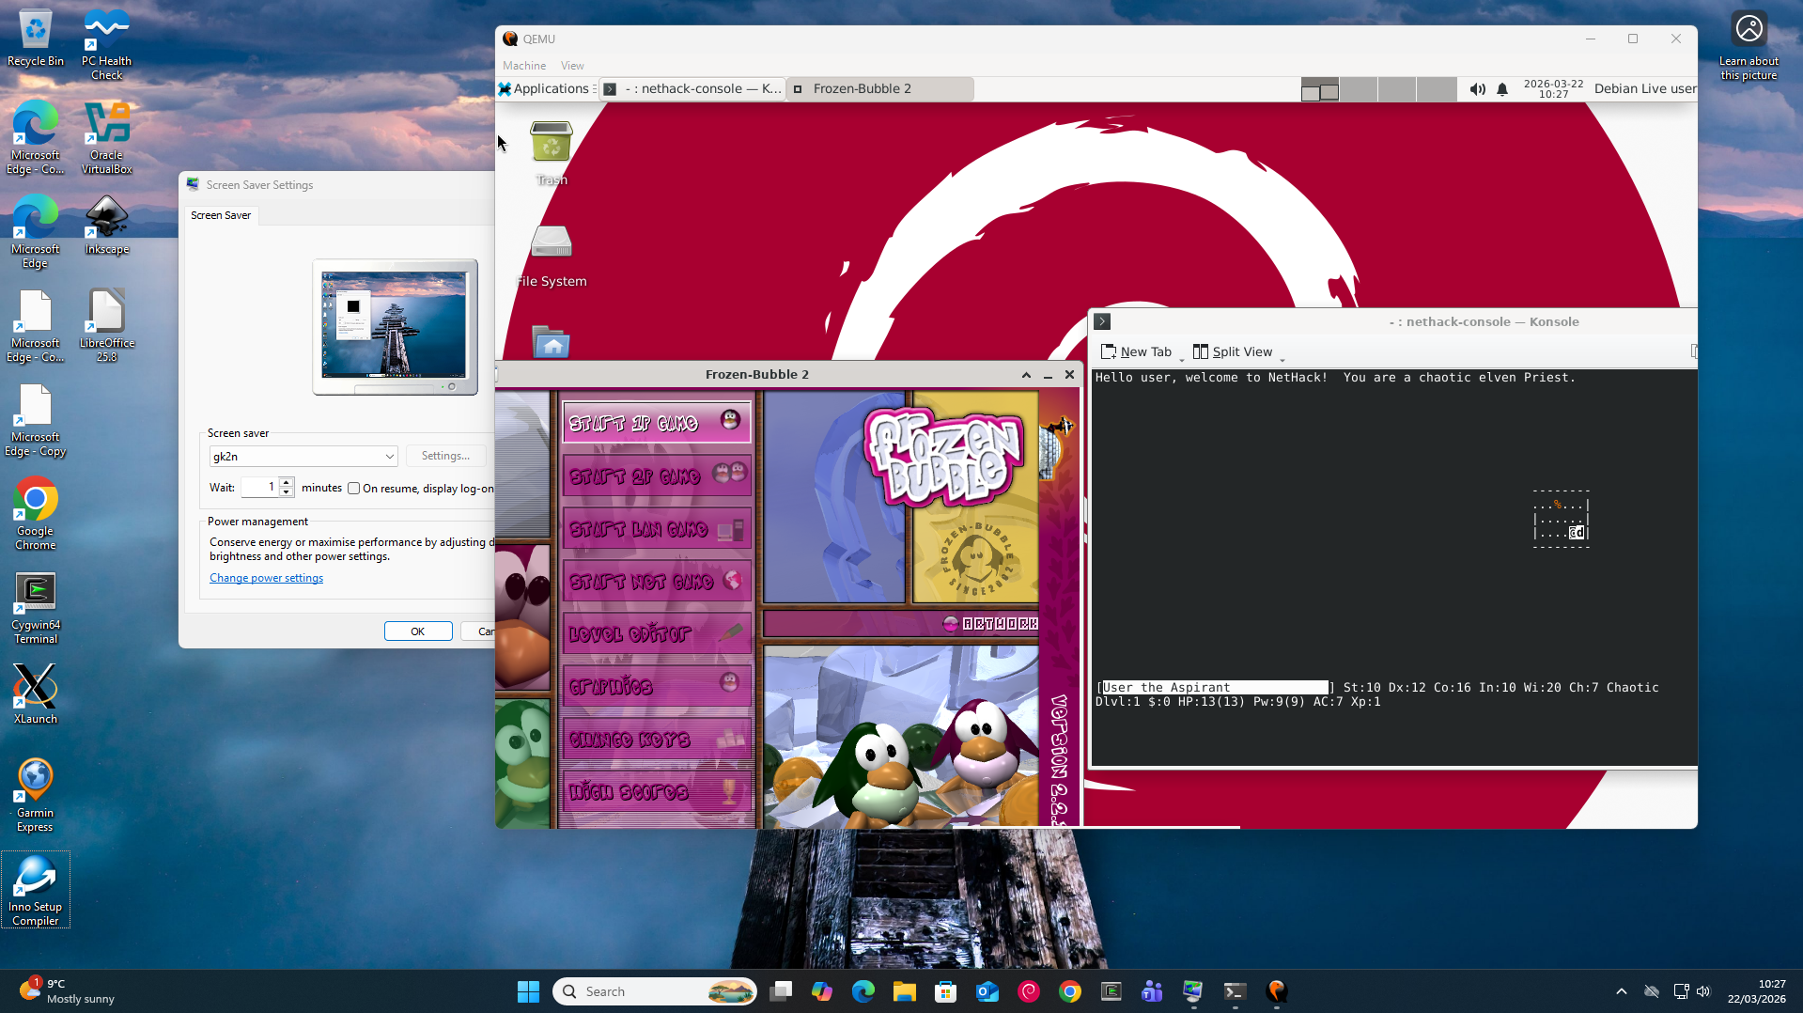Image resolution: width=1803 pixels, height=1013 pixels.
Task: Open the Machine menu in QEMU
Action: click(523, 66)
